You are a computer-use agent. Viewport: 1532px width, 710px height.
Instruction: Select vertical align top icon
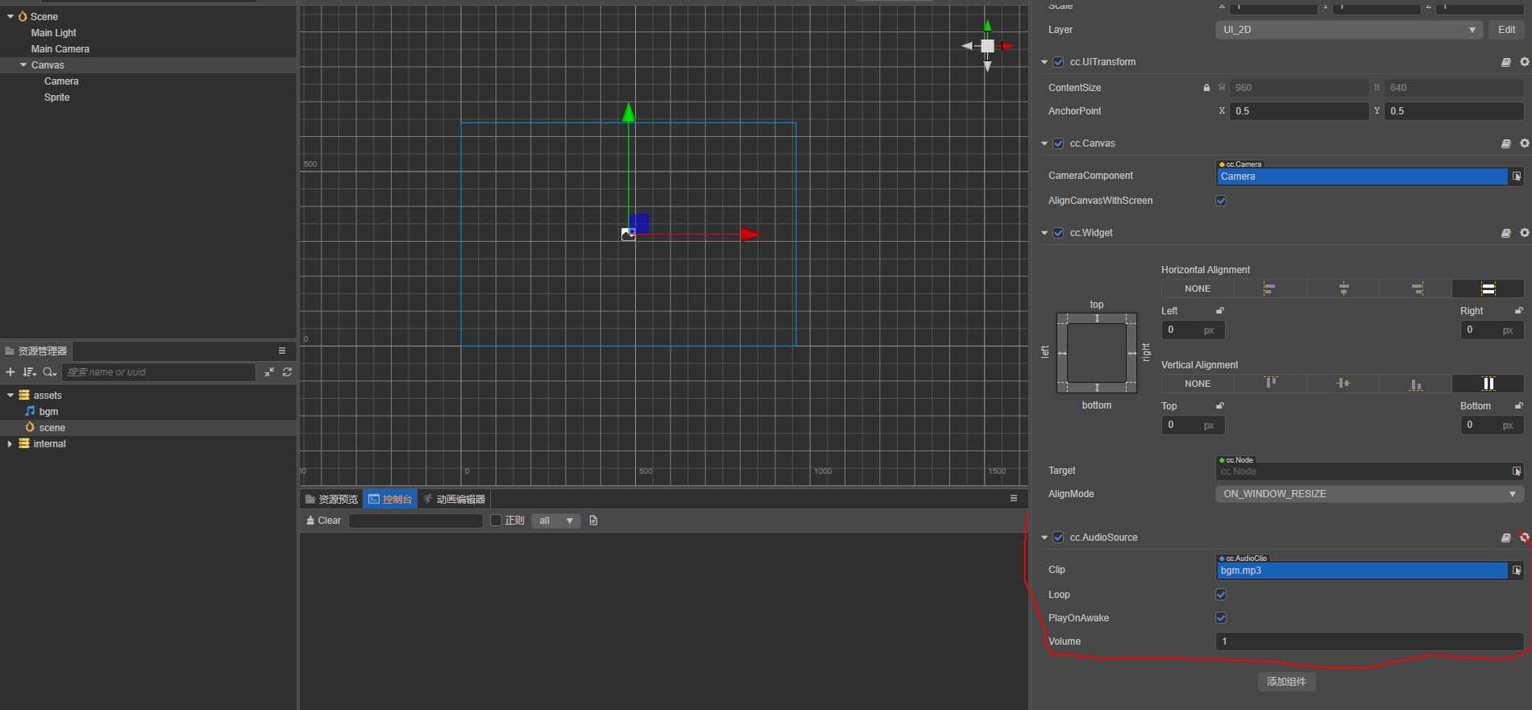coord(1270,384)
